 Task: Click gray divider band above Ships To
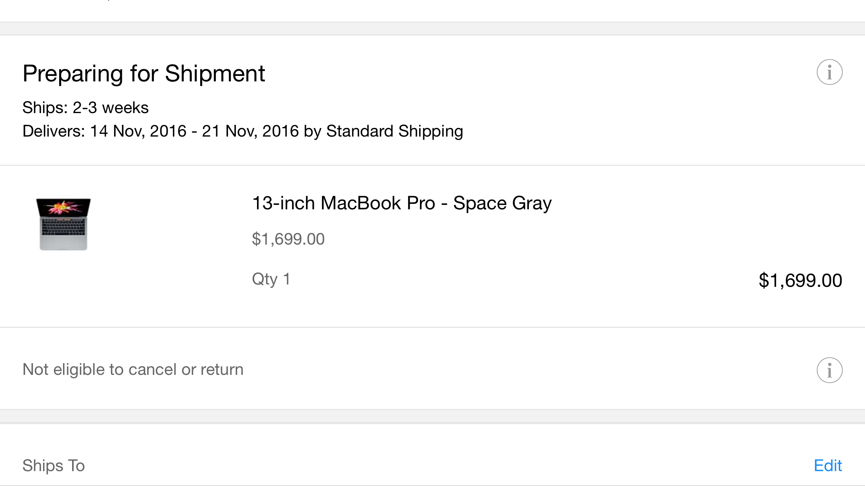click(x=432, y=416)
